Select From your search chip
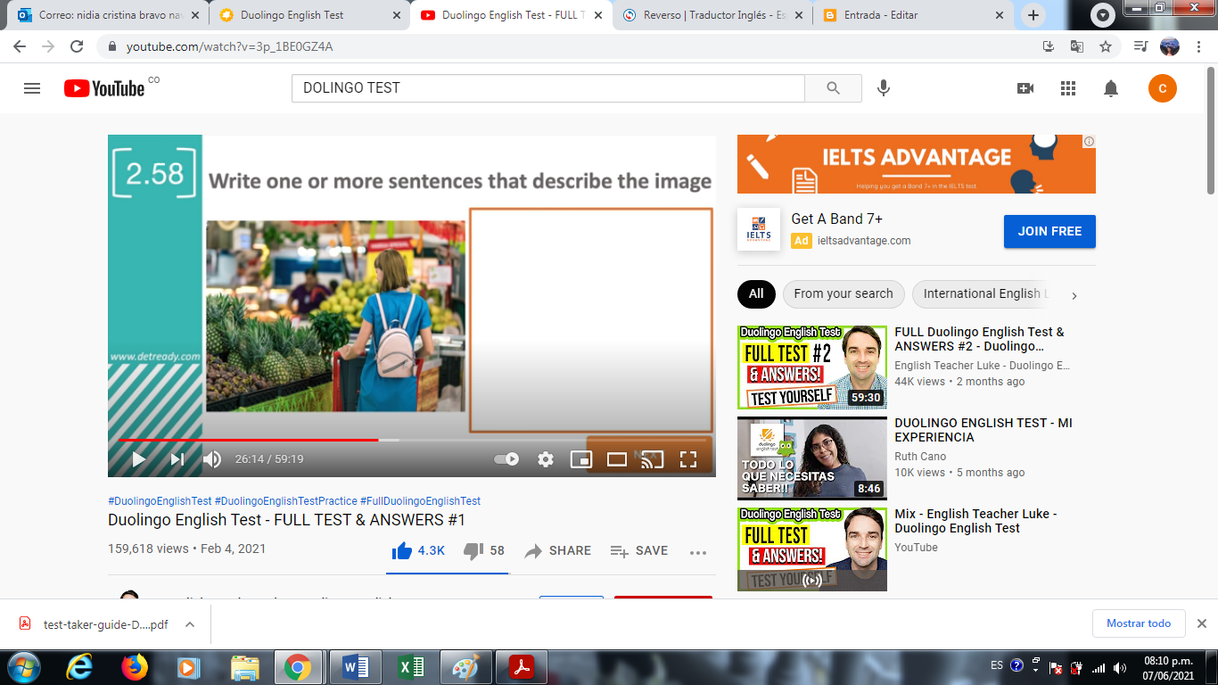Viewport: 1218px width, 685px height. [x=844, y=293]
